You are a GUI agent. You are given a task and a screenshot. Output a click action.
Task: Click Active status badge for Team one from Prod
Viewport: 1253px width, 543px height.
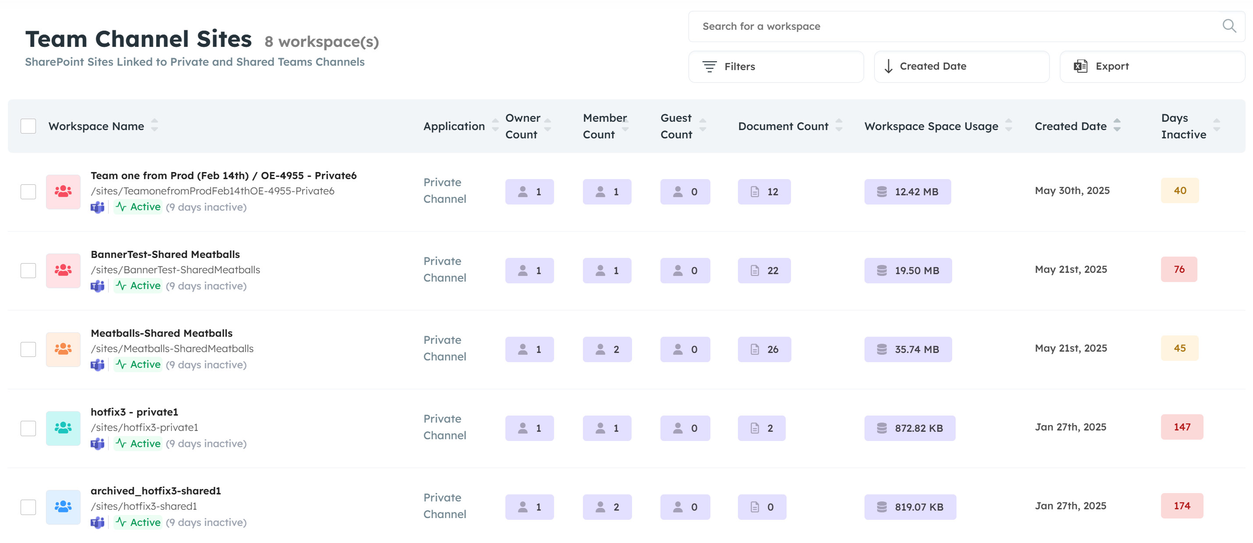[138, 207]
